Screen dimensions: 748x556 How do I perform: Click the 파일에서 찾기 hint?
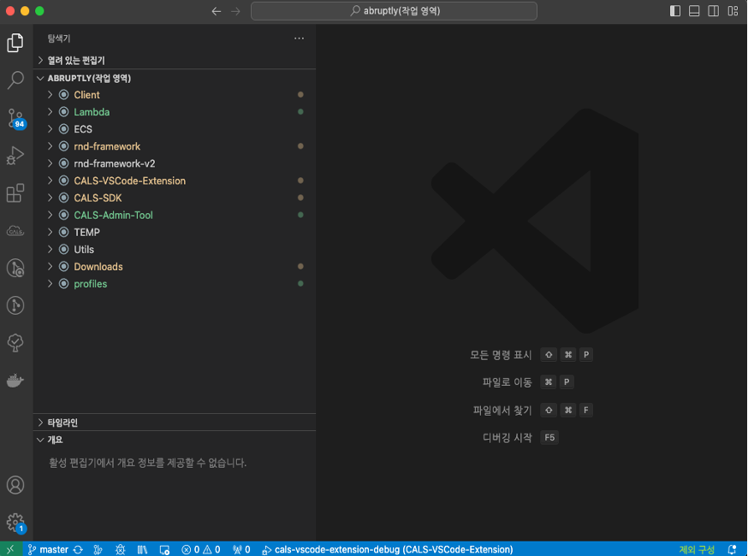click(502, 410)
